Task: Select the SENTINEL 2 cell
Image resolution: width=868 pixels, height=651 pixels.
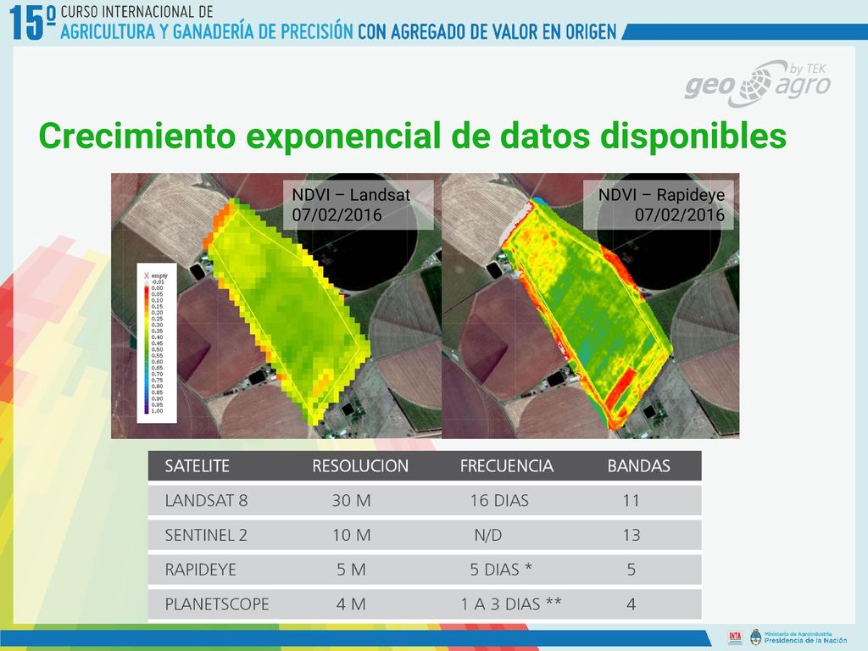Action: [206, 536]
